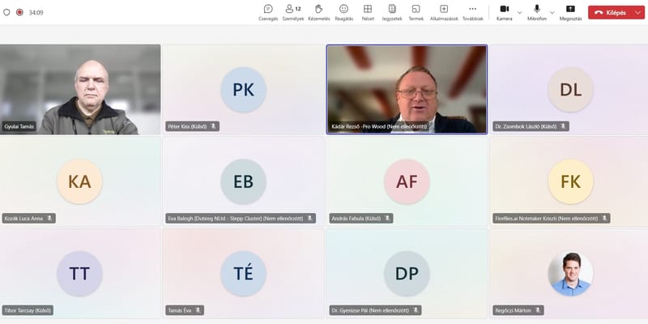
Task: Toggle the Mikrofon mute state
Action: pyautogui.click(x=537, y=12)
